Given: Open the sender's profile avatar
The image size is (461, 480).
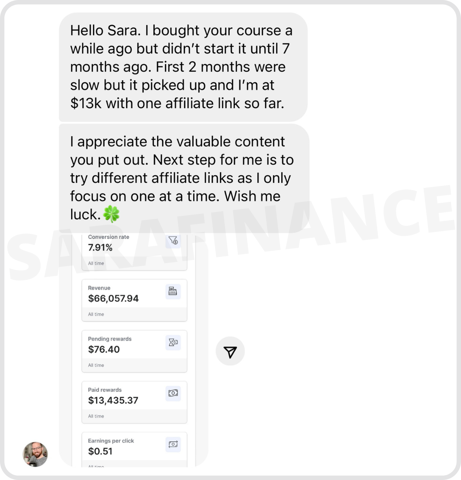Looking at the screenshot, I should 35,454.
